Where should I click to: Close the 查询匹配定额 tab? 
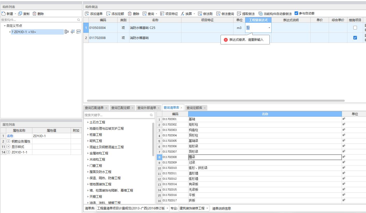click(x=133, y=108)
